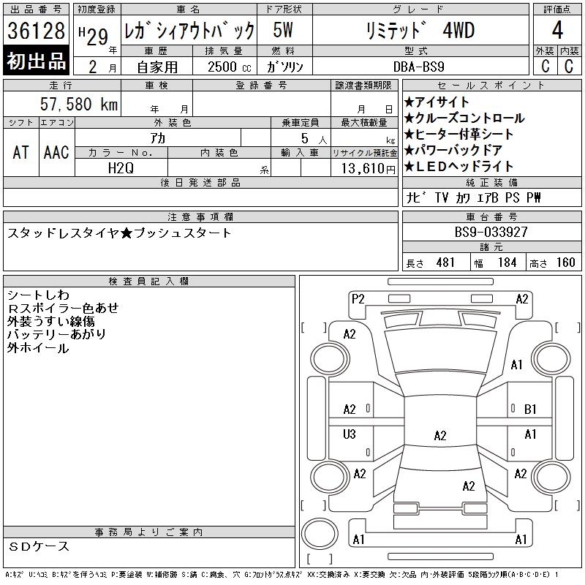585x585 pixels.
Task: Select the A1 mark on the door below B1
Action: coord(530,434)
